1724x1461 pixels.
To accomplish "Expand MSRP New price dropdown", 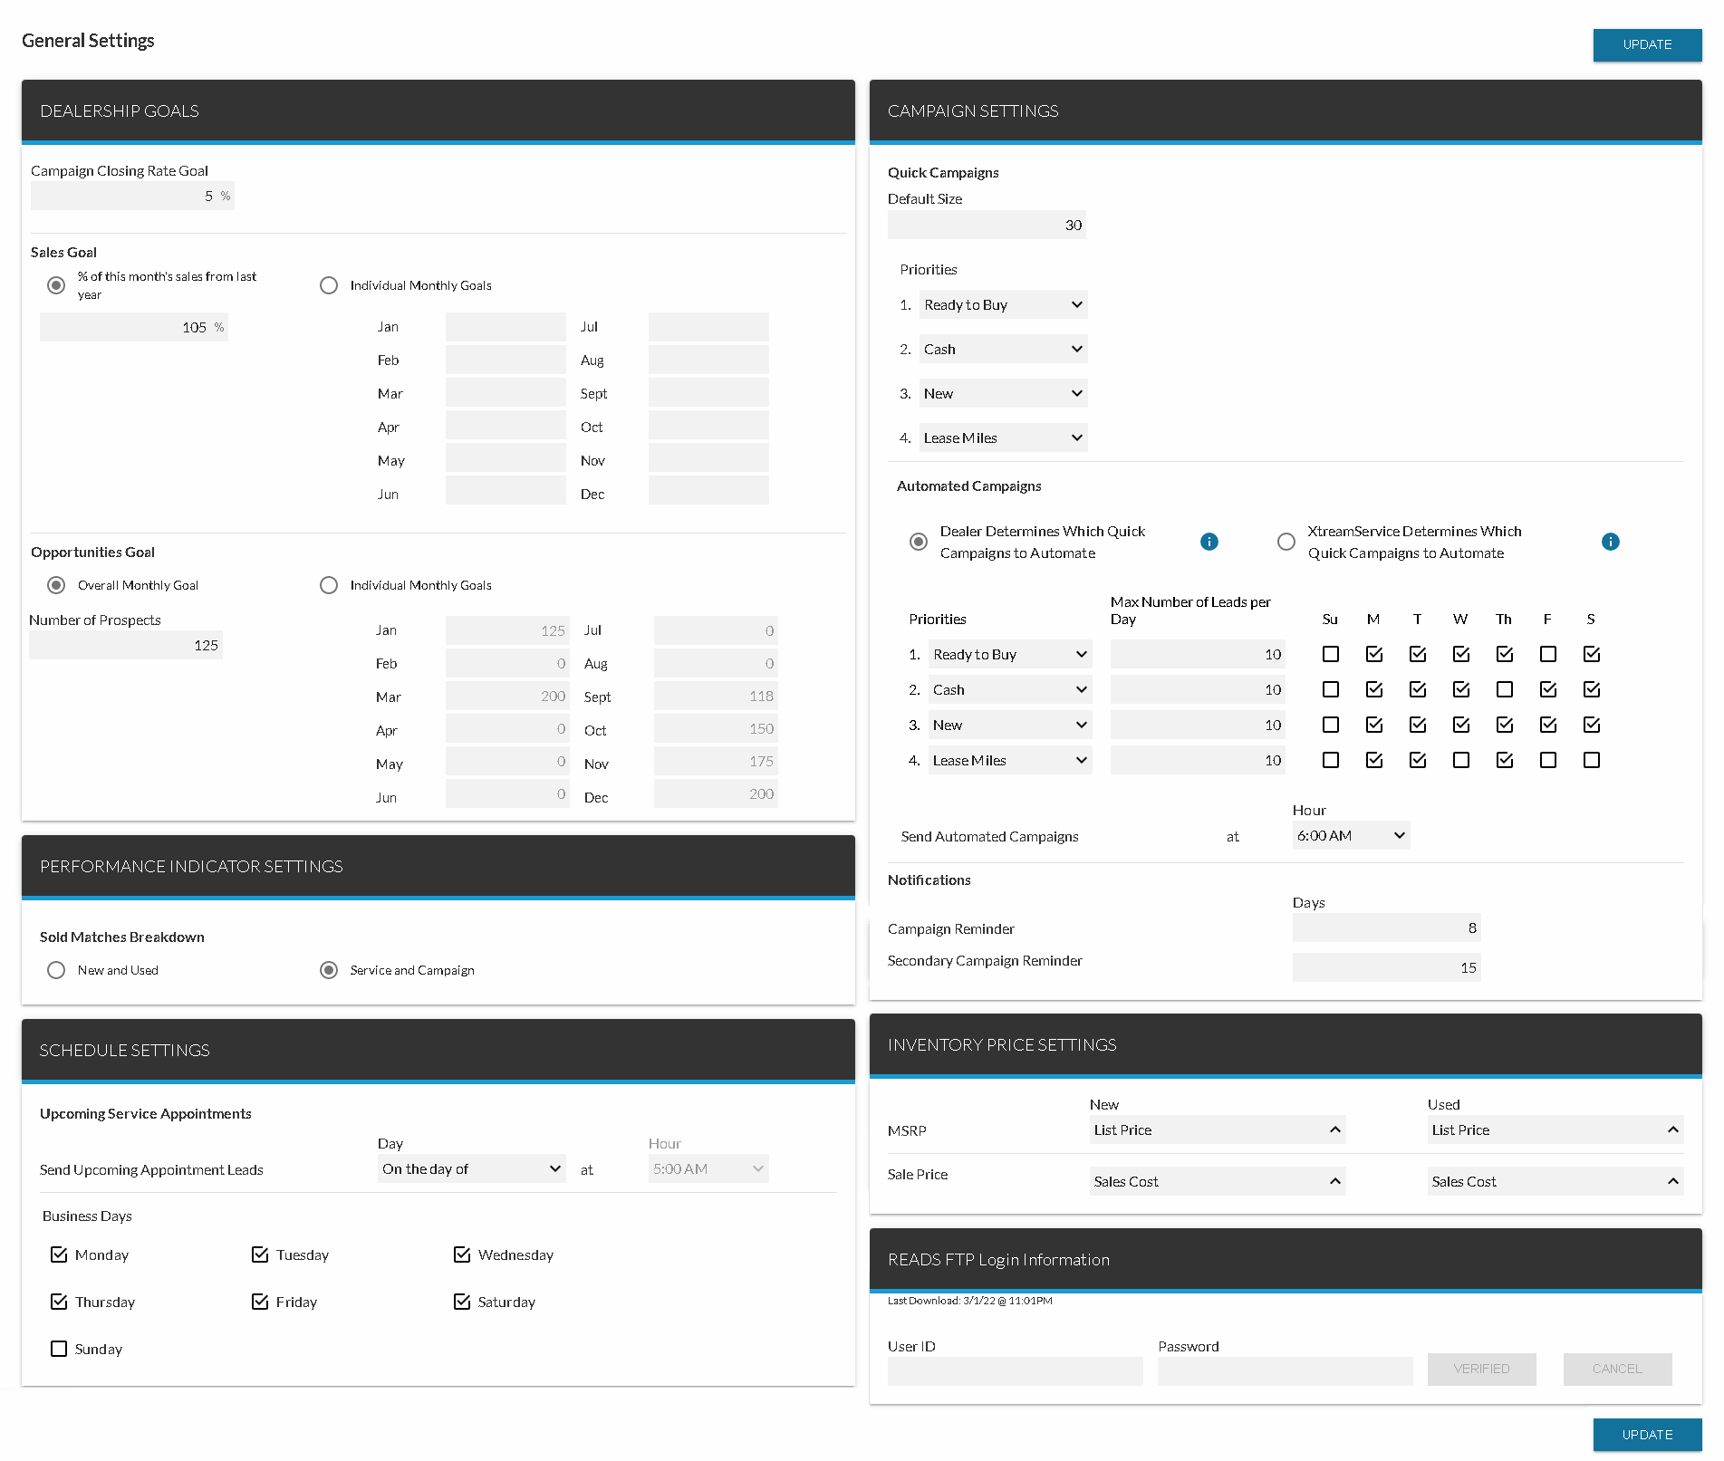I will click(1217, 1129).
